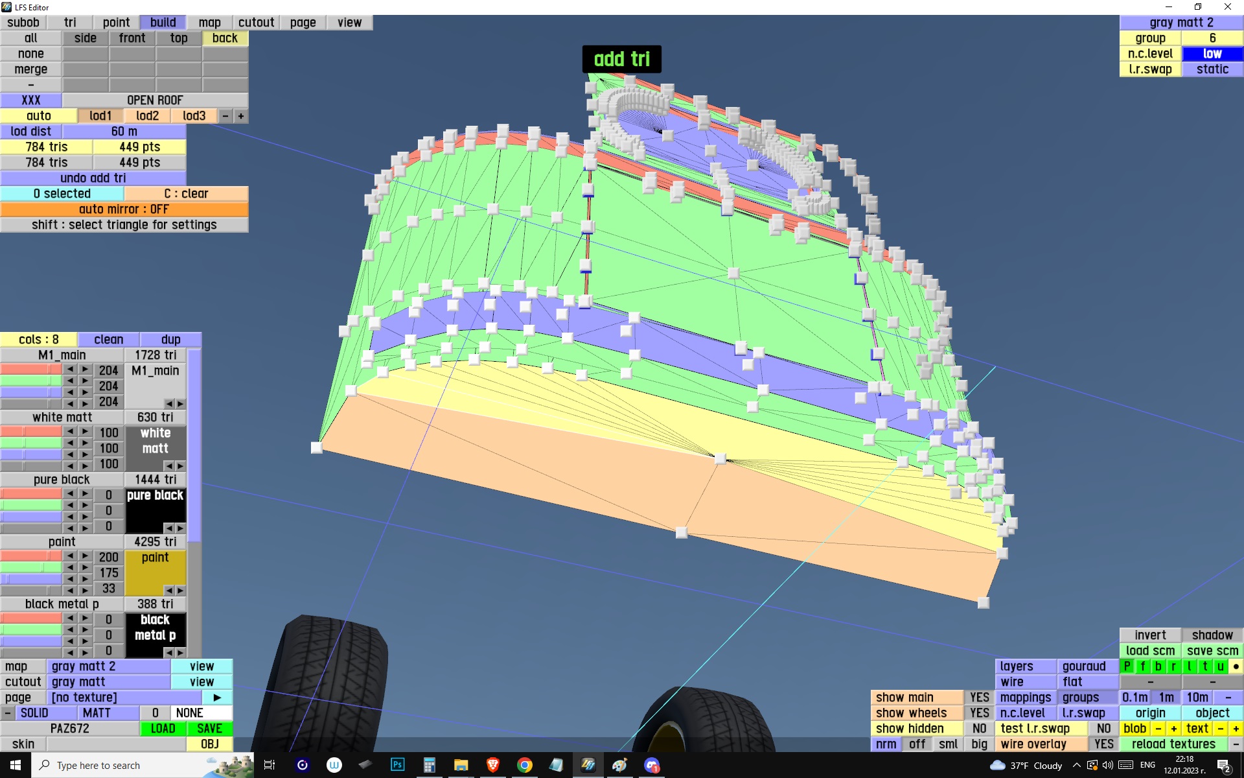The image size is (1244, 778).
Task: Toggle the 'P' layer button
Action: pyautogui.click(x=1127, y=666)
